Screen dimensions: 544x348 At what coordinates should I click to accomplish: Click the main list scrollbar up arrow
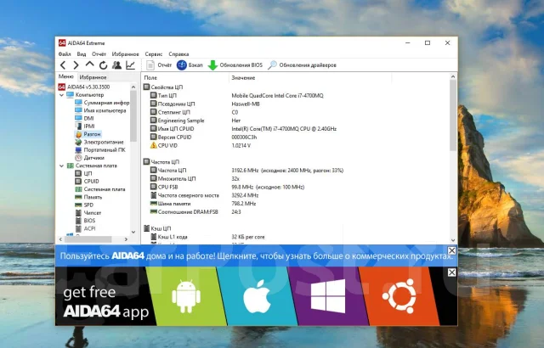[453, 76]
